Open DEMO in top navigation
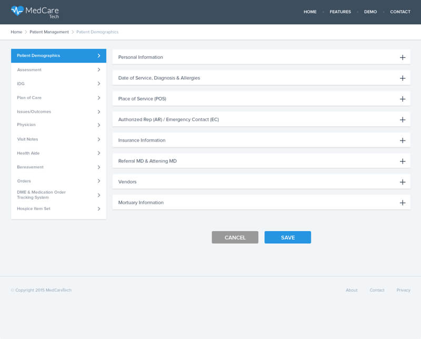Image resolution: width=421 pixels, height=339 pixels. point(370,12)
